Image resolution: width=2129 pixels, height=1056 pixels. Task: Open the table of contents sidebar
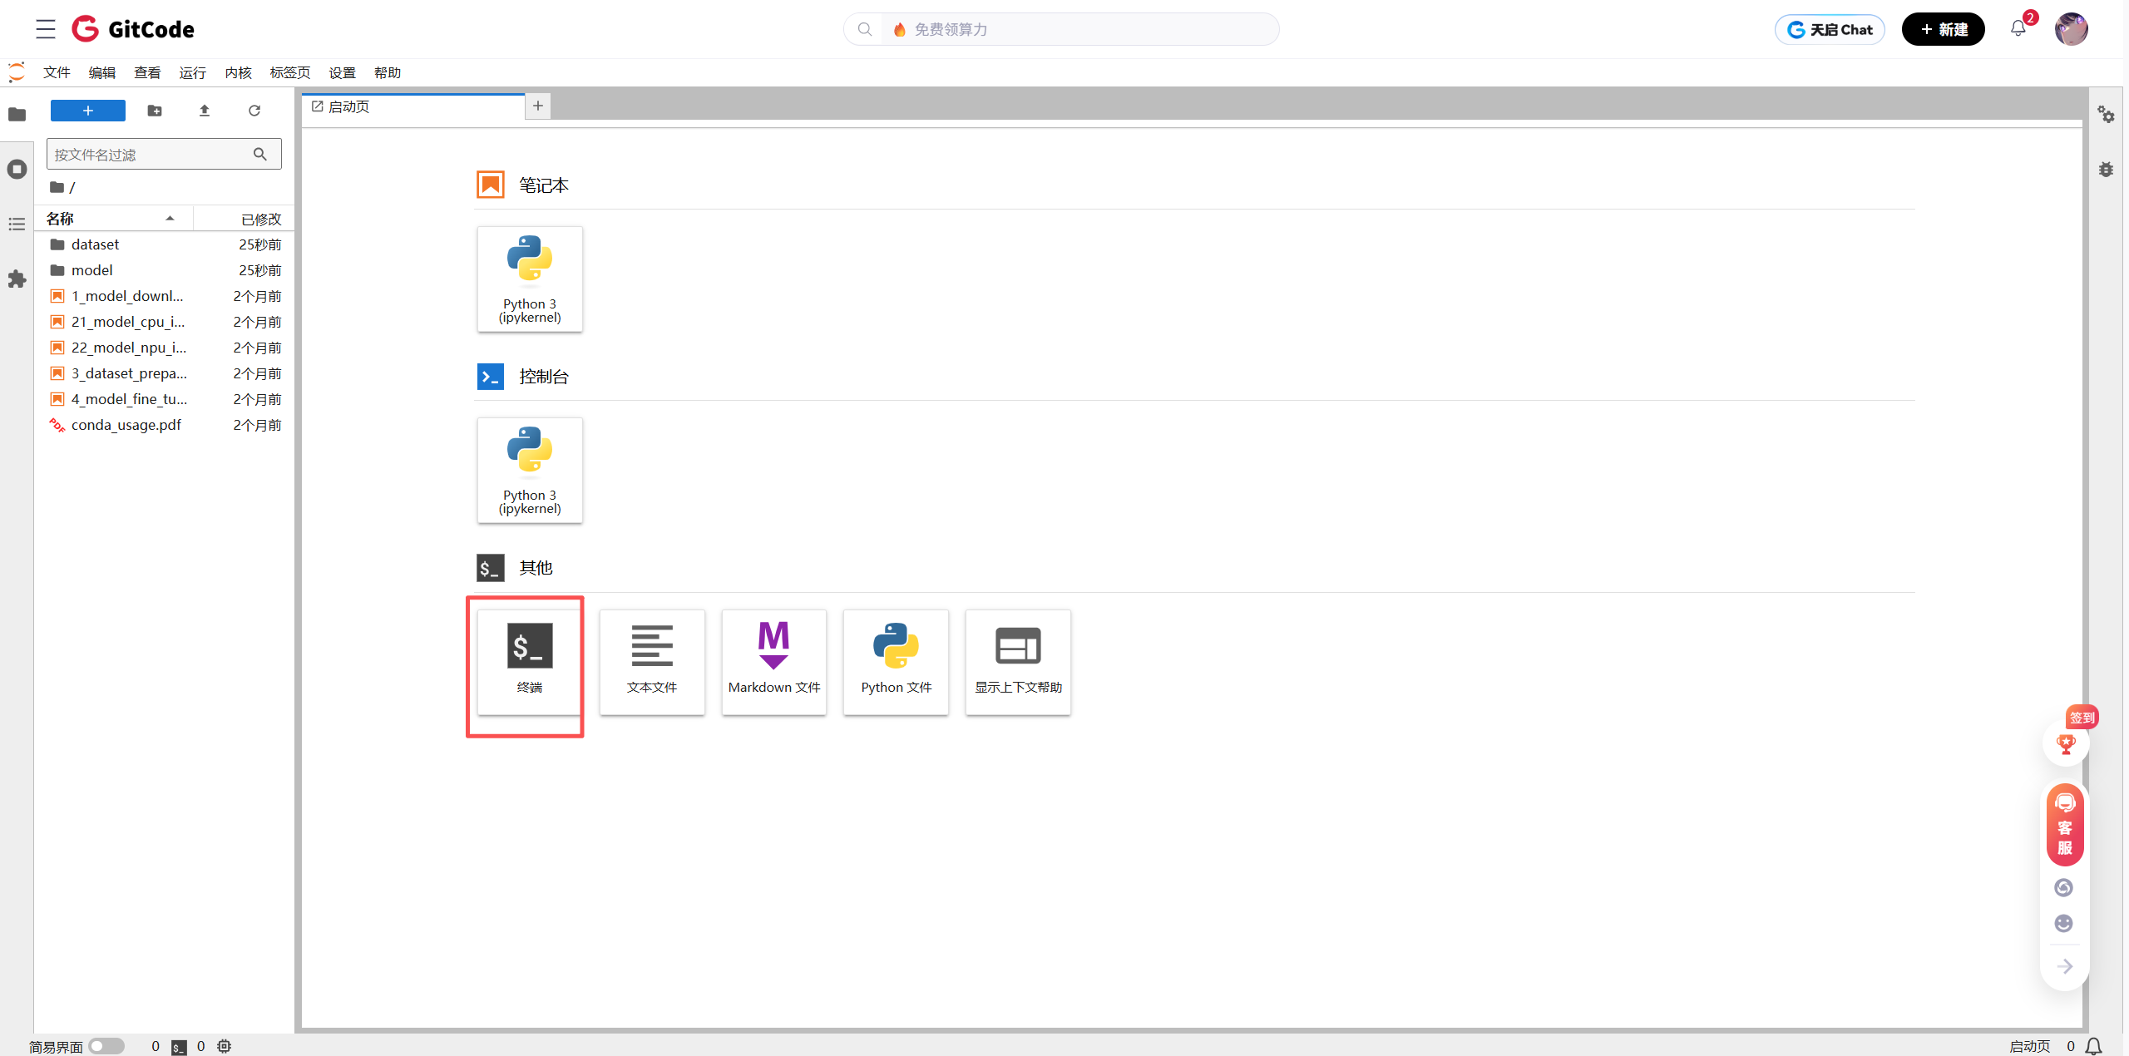[17, 225]
